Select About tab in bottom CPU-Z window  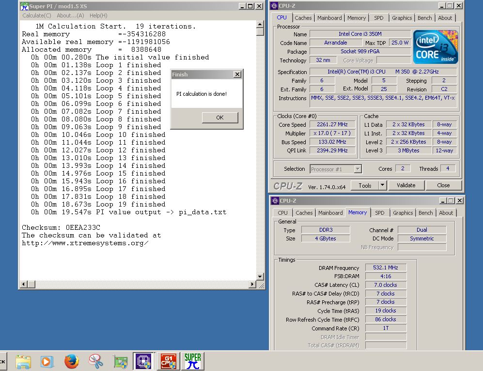coord(446,212)
